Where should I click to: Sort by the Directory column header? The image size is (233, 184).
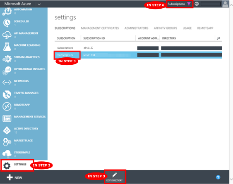pos(169,38)
